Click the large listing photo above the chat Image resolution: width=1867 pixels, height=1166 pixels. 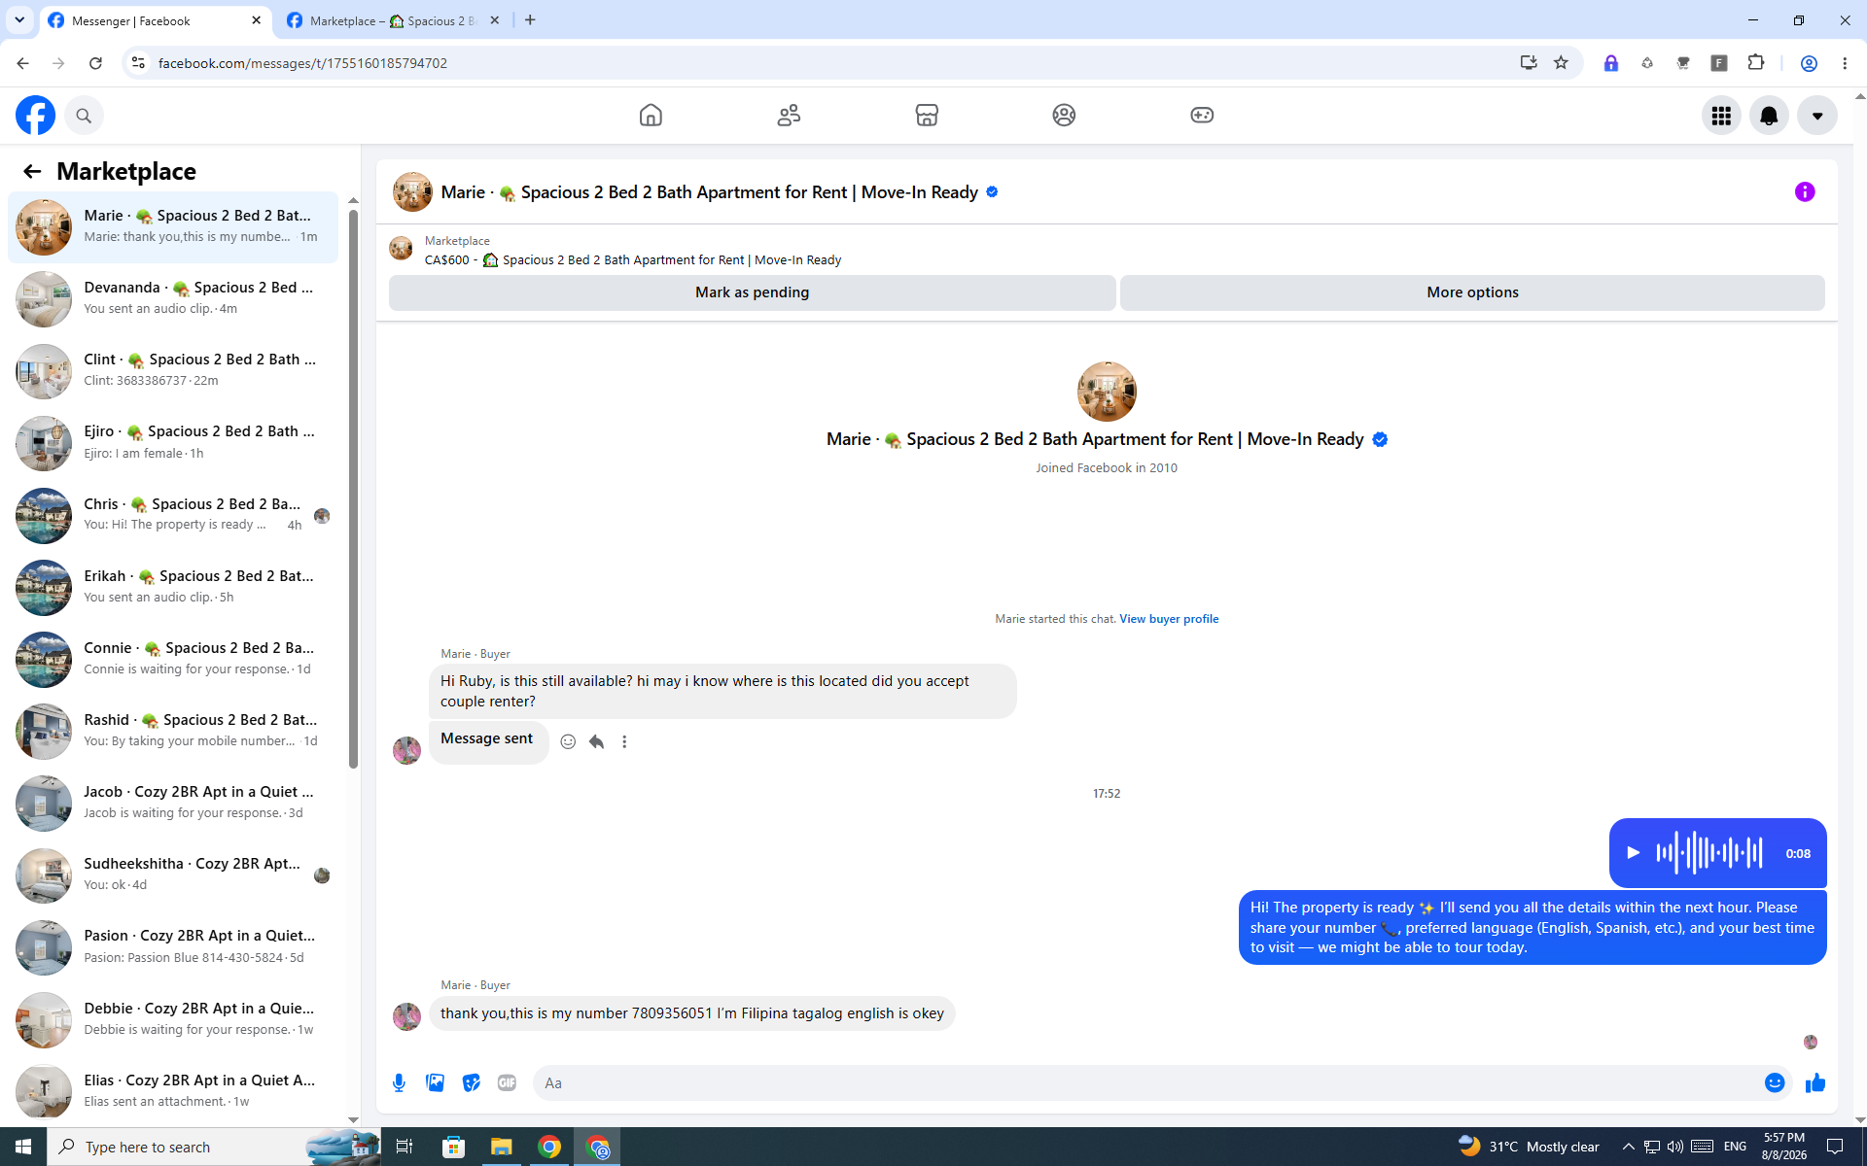[x=1107, y=392]
